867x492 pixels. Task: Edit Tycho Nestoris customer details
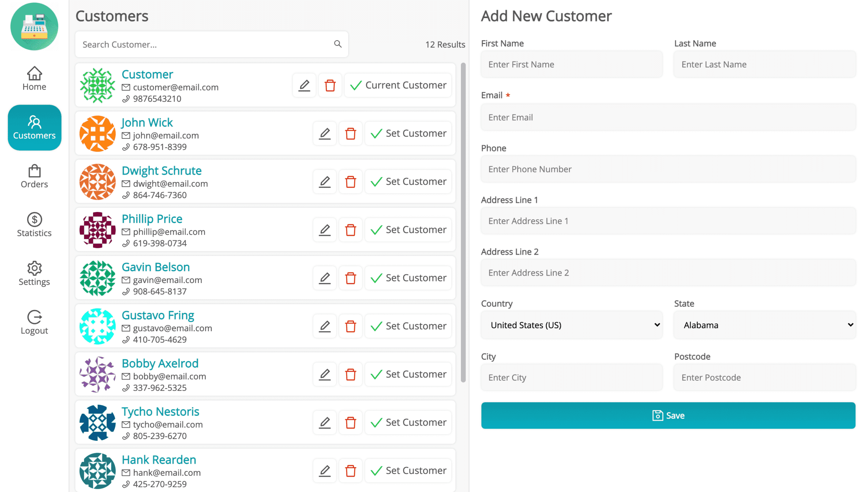[x=324, y=422]
